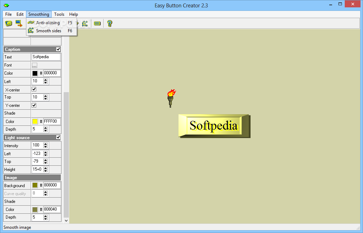
Task: Increase Light source Left value -123
Action: (x=46, y=152)
